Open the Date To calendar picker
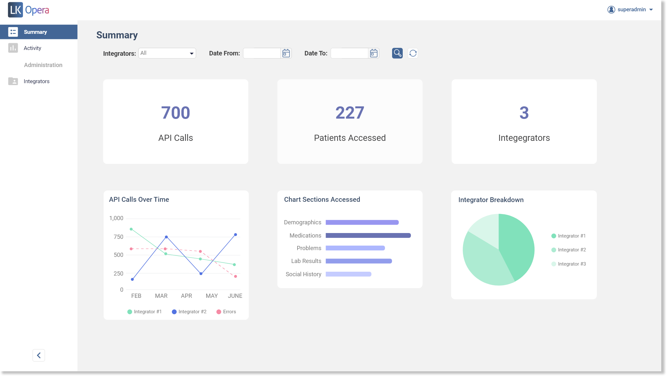668x380 pixels. pyautogui.click(x=374, y=53)
